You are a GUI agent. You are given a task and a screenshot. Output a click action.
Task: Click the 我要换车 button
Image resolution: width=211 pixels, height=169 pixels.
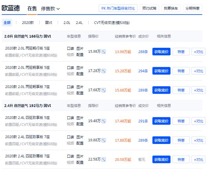171,8
